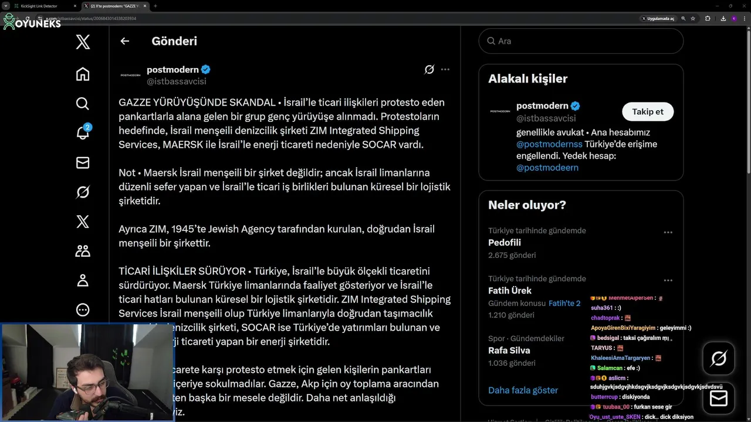Click postmodern author name on post
Image resolution: width=751 pixels, height=422 pixels.
coord(172,70)
